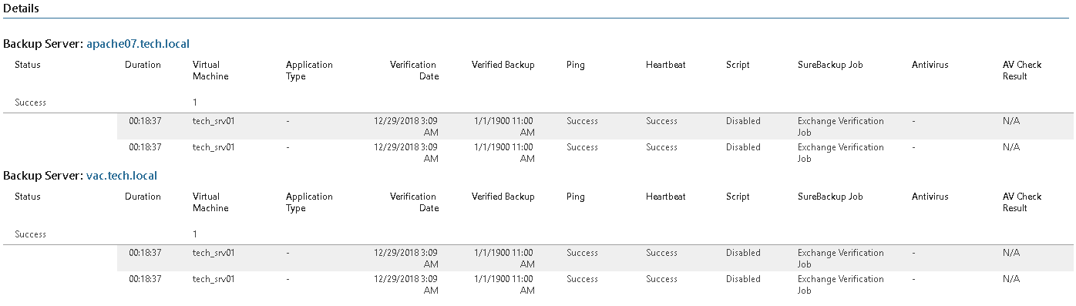1076x306 pixels.
Task: Click Application Type header in first table
Action: click(309, 71)
